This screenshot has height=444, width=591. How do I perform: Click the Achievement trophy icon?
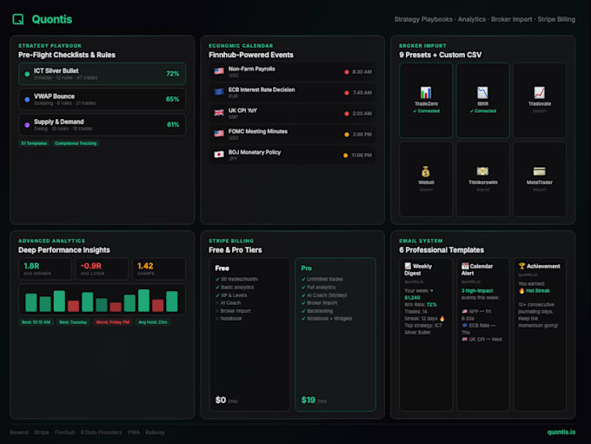(x=521, y=266)
